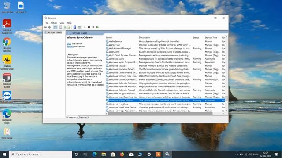Click the Pause Service icon

pos(93,27)
